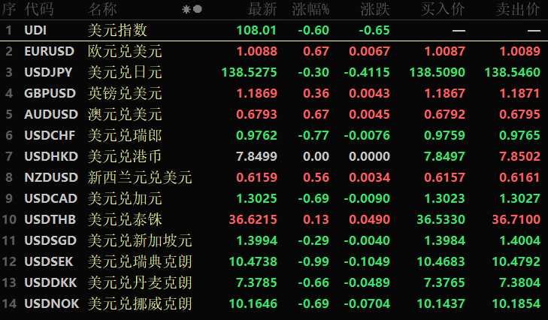This screenshot has height=320, width=548.
Task: Click the USDNOK 美元兑挪威克朗 name
Action: 140,304
